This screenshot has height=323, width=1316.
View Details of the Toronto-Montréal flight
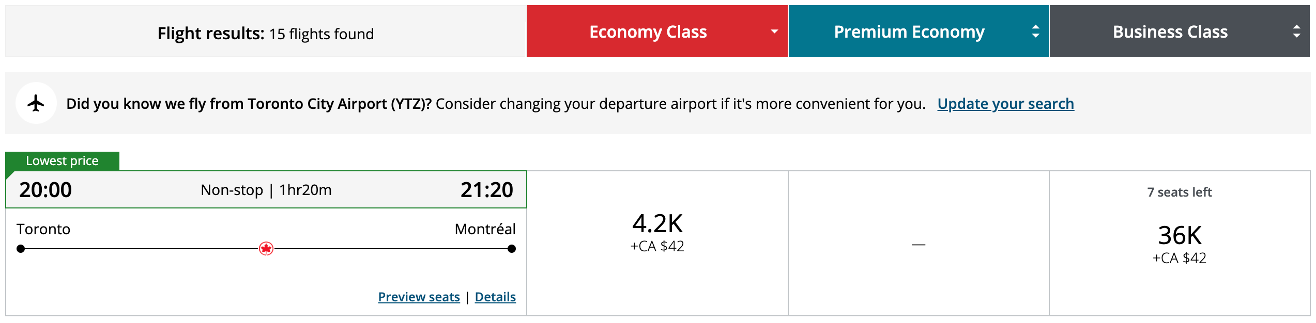[495, 297]
